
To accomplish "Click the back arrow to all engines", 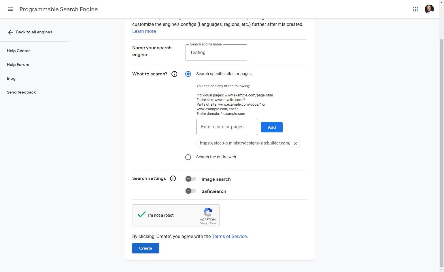I will [10, 32].
